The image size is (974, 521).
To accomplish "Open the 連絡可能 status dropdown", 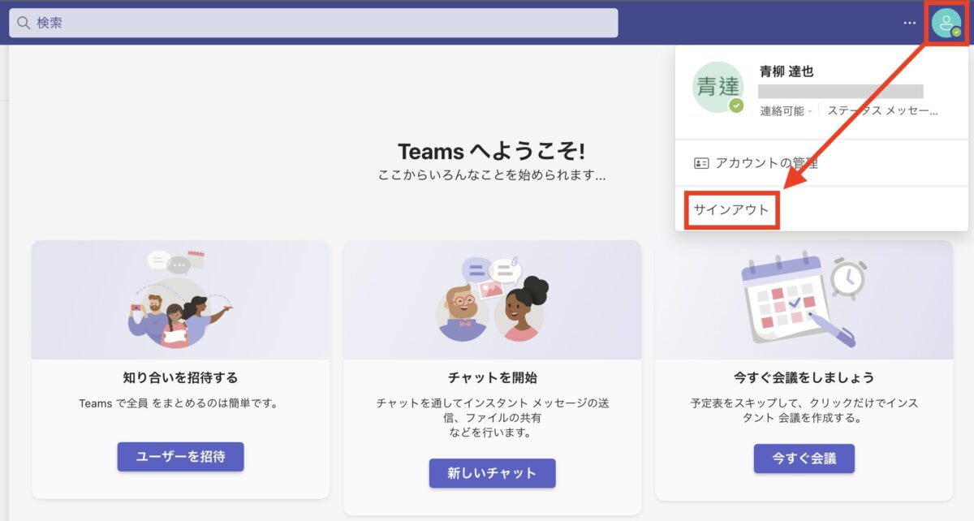I will 786,111.
